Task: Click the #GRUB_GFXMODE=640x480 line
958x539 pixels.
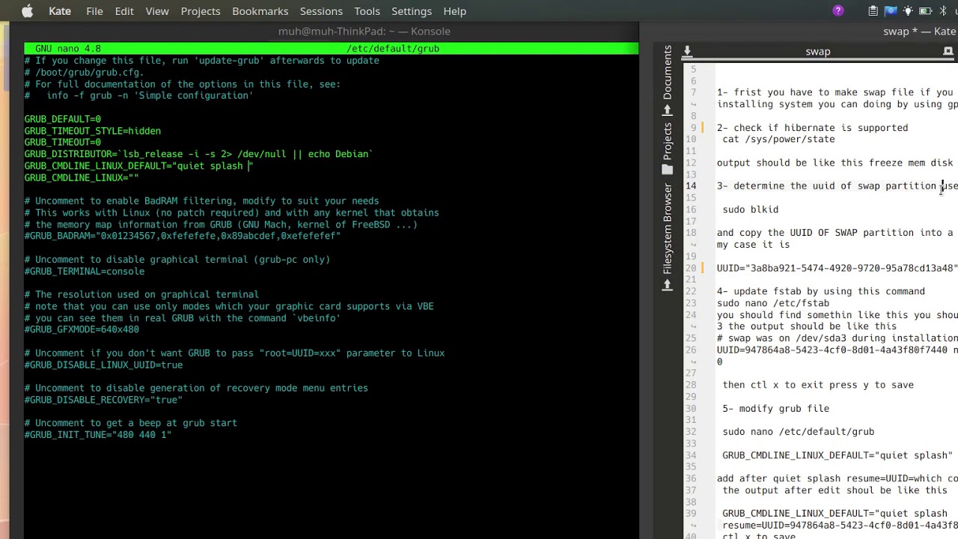Action: pos(81,329)
